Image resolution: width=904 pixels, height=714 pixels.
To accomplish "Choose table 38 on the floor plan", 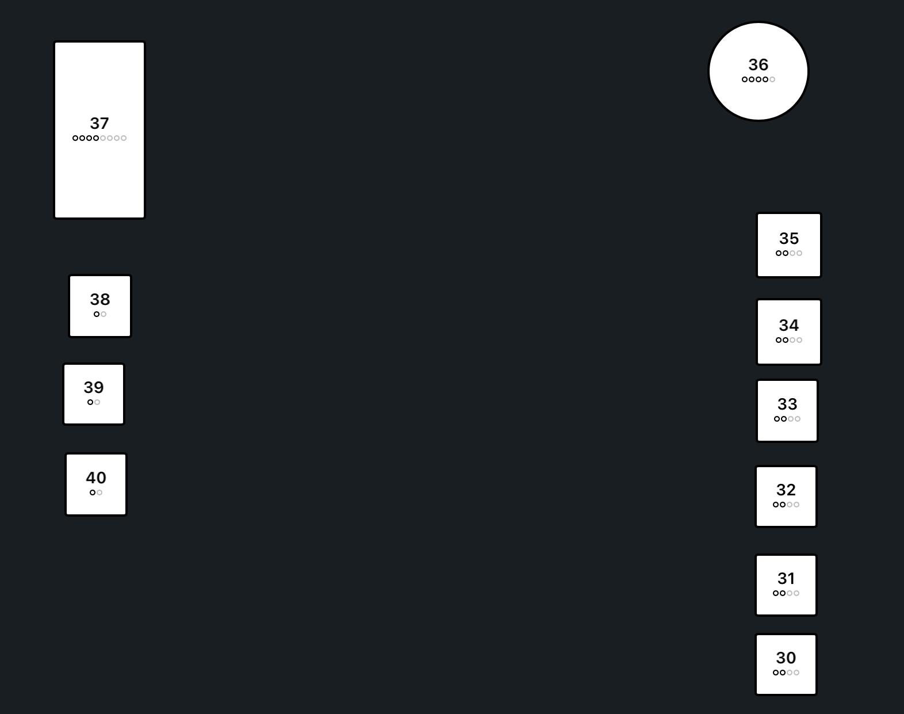I will 100,306.
